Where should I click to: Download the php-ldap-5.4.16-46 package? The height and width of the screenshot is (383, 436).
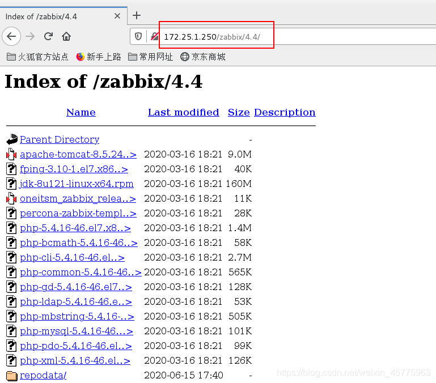(x=76, y=301)
